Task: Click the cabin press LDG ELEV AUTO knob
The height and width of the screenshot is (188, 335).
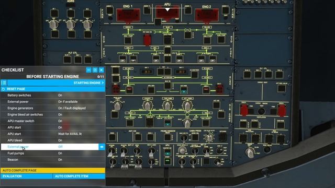Action: 209,138
